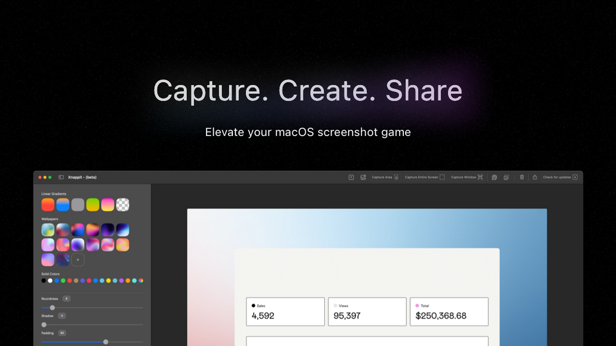
Task: Pick the yellow solid color dot
Action: tap(108, 280)
